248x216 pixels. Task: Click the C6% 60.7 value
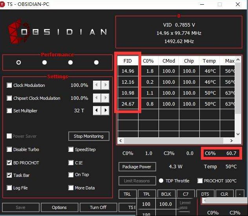232,153
